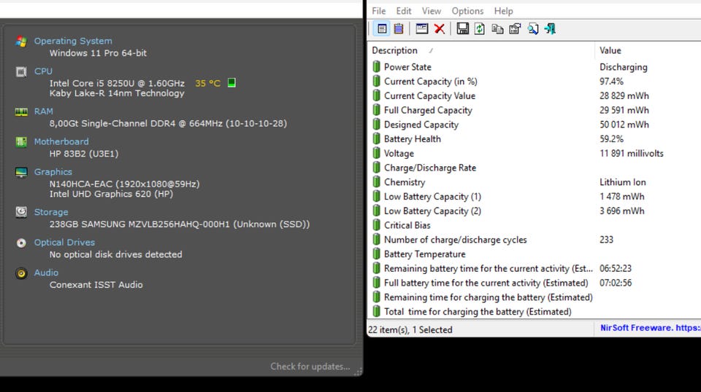Click the RAM module icon in Speccy
The image size is (701, 392).
pos(21,111)
